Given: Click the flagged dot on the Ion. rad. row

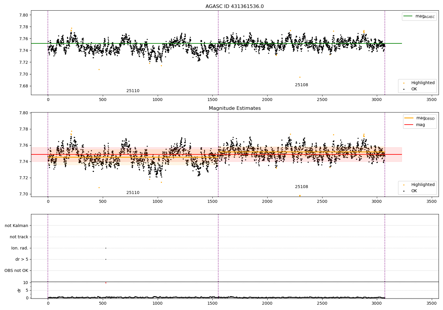Looking at the screenshot, I should pyautogui.click(x=106, y=248).
